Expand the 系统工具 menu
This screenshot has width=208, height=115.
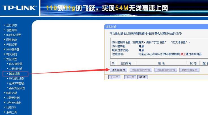[12, 112]
